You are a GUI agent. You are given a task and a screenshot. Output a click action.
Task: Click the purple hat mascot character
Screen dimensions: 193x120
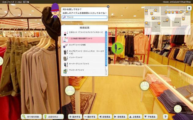[55, 12]
